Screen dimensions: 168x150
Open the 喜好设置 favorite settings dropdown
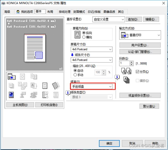109,19
